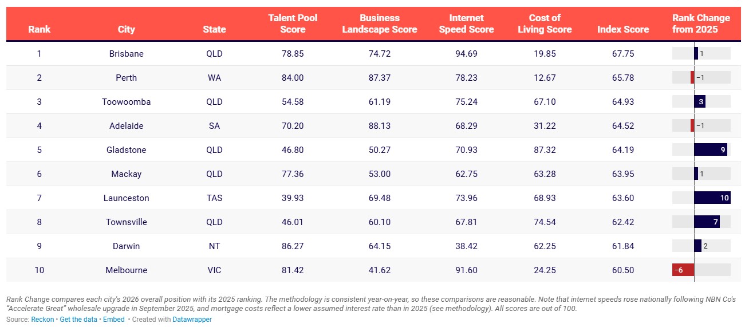Screen dimensions: 745x327
Task: Sort by Cost of Living Score
Action: coord(545,23)
